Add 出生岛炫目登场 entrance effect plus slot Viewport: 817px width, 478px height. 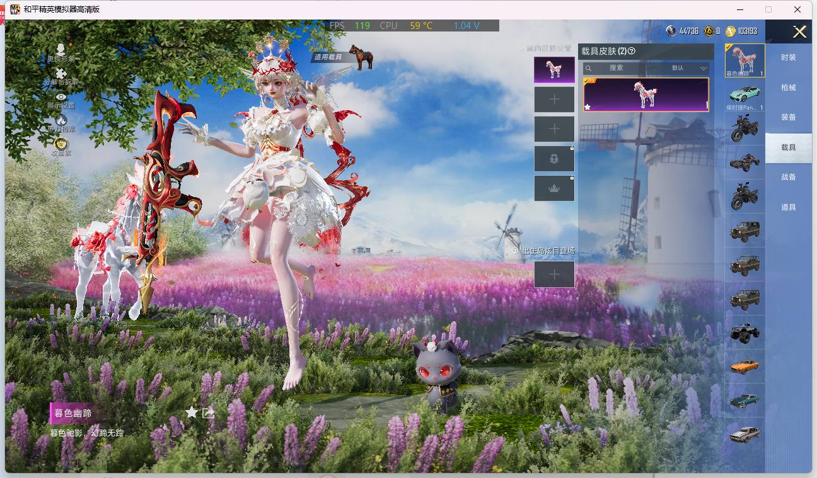554,274
